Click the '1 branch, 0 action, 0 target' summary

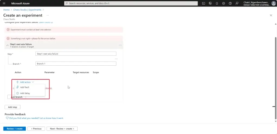point(22,47)
